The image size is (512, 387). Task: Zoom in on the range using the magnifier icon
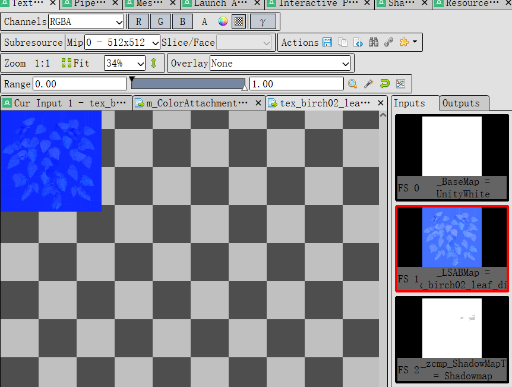pos(353,84)
